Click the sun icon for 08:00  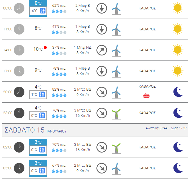178,8
